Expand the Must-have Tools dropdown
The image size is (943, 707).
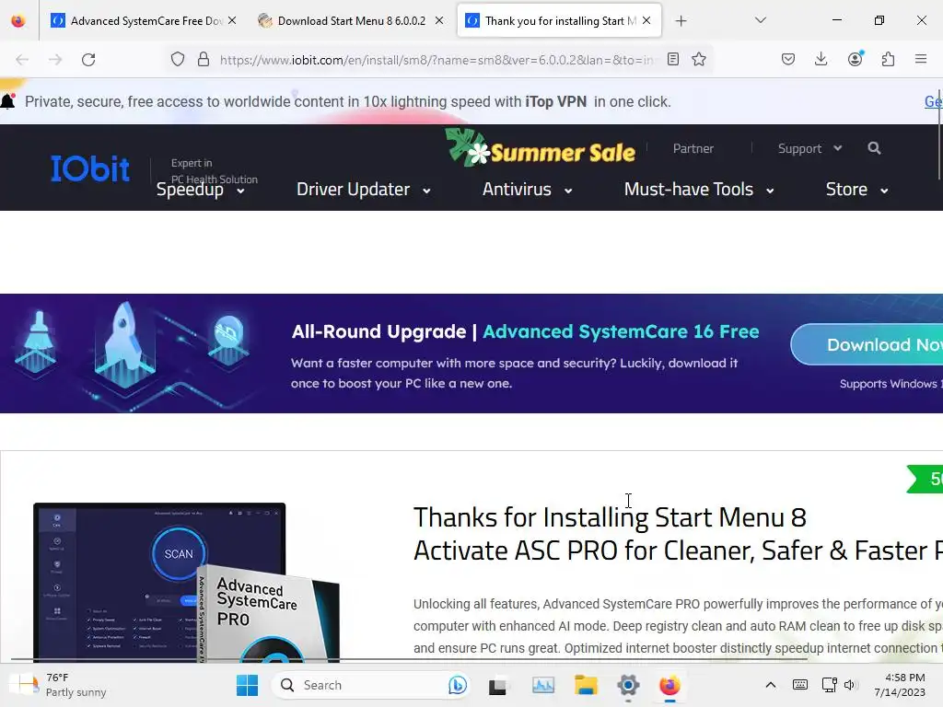pyautogui.click(x=699, y=190)
